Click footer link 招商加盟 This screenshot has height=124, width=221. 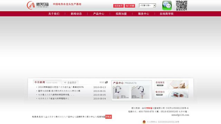[x=101, y=117]
